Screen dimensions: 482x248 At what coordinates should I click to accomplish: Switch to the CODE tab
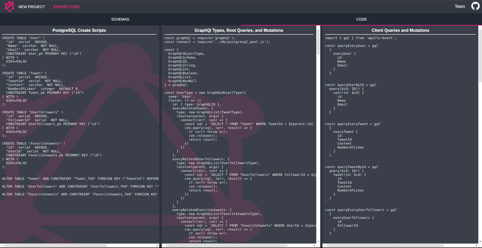click(361, 19)
